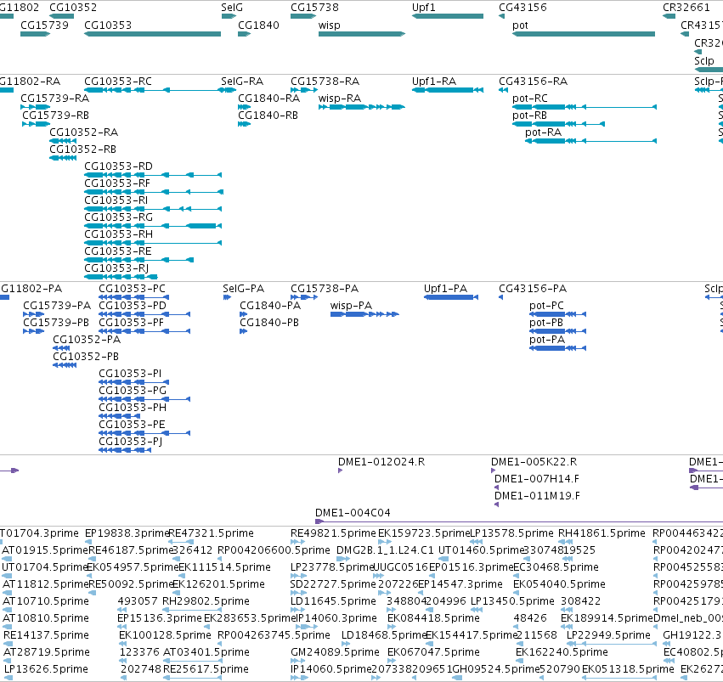Click the CG15738-RA transcript label
This screenshot has width=723, height=682.
point(325,81)
